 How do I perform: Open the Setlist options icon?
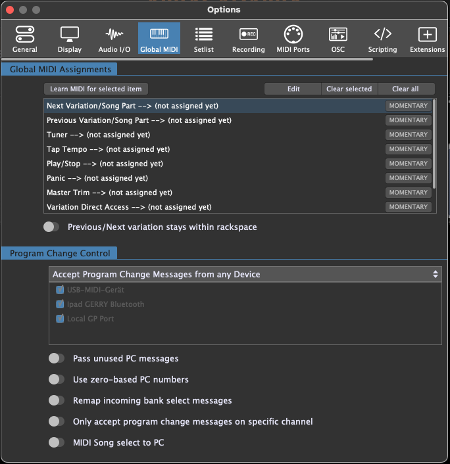coord(203,39)
